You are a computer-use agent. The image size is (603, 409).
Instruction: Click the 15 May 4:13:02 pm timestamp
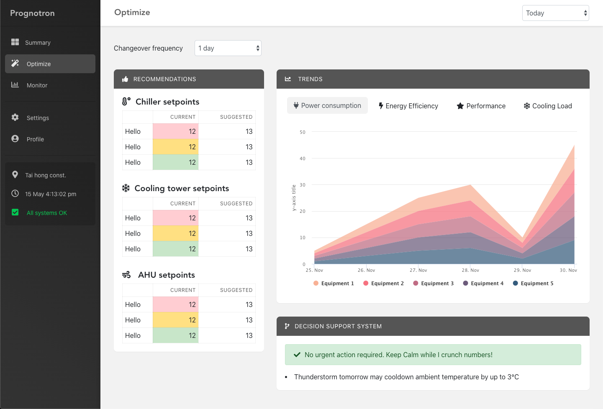(x=51, y=194)
